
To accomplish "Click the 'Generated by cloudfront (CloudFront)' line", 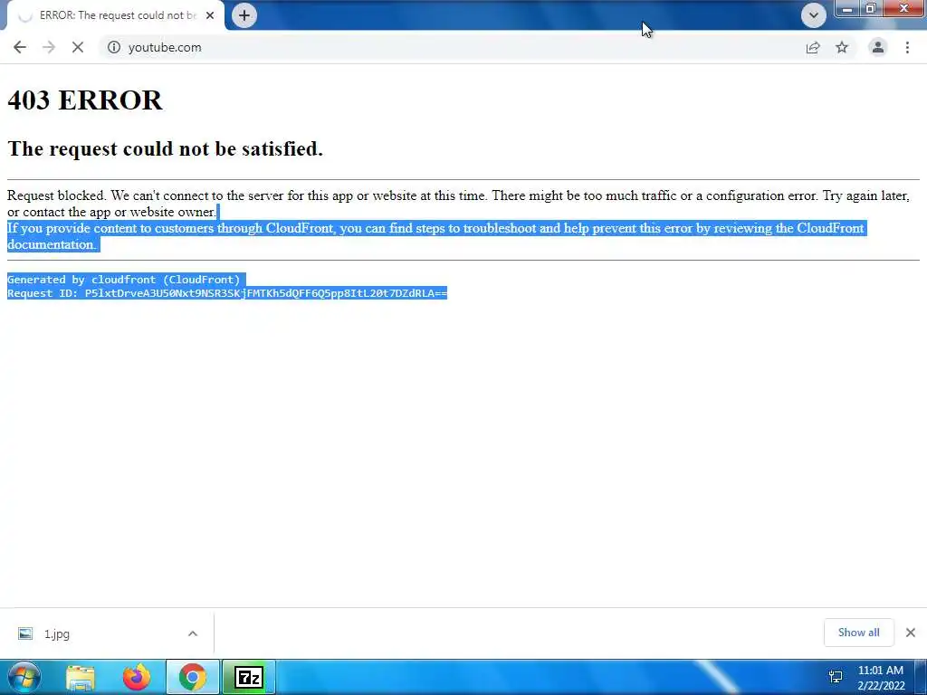I will tap(123, 280).
